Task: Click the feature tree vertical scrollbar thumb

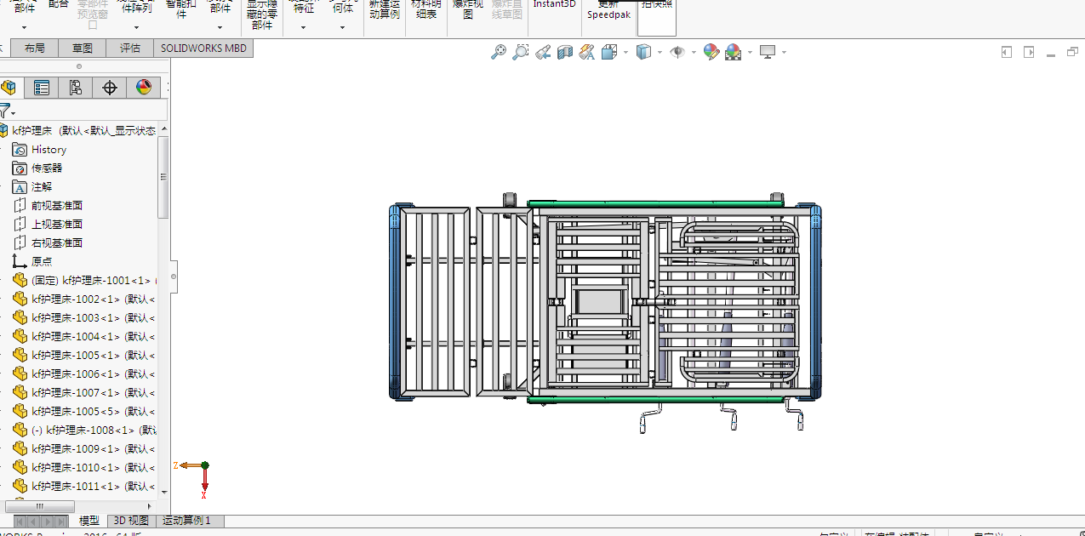Action: coord(163,178)
